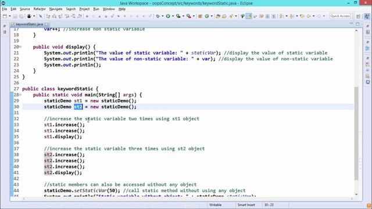Click the Writable status bar entry
This screenshot has height=209, width=372.
[215, 205]
